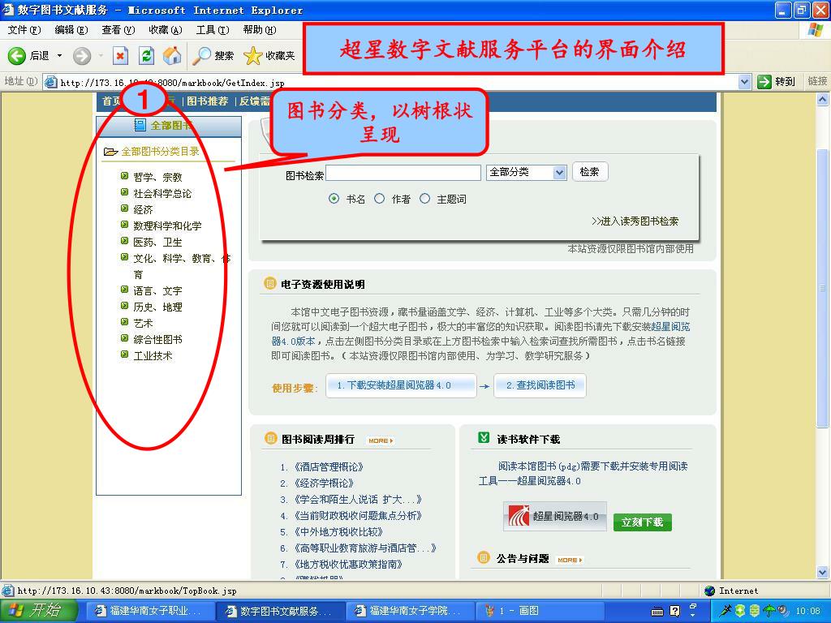Image resolution: width=831 pixels, height=623 pixels.
Task: Expand the 工业技术 node icon
Action: coord(124,354)
